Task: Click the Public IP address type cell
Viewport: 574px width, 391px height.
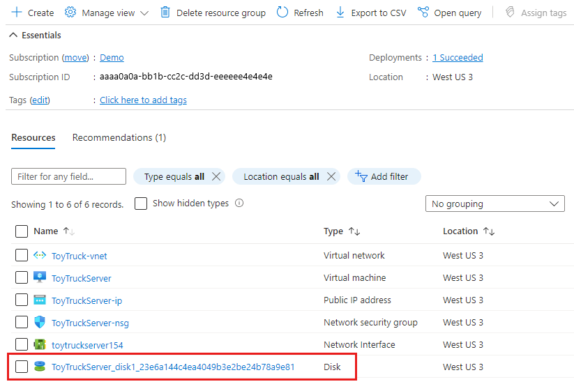Action: click(x=357, y=300)
